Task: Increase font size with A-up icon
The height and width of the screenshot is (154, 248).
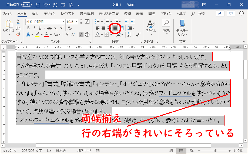Action: (x=67, y=35)
